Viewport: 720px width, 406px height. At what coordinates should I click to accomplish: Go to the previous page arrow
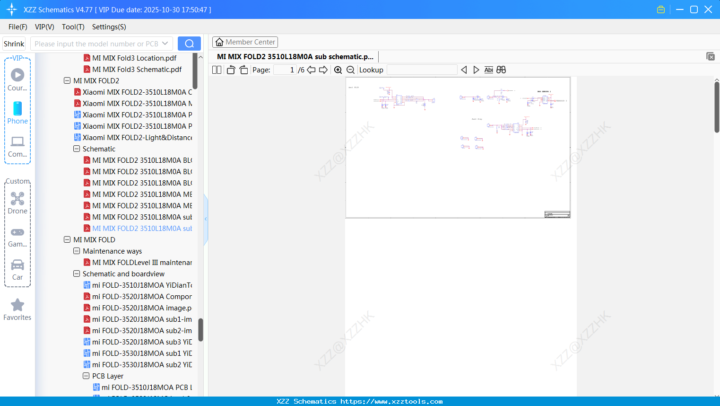coord(311,70)
